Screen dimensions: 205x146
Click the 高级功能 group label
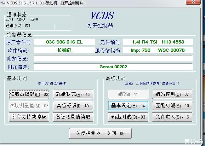pyautogui.click(x=116, y=78)
